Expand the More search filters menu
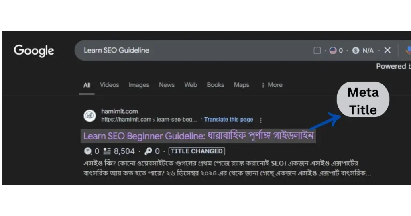The height and width of the screenshot is (216, 411). click(272, 85)
